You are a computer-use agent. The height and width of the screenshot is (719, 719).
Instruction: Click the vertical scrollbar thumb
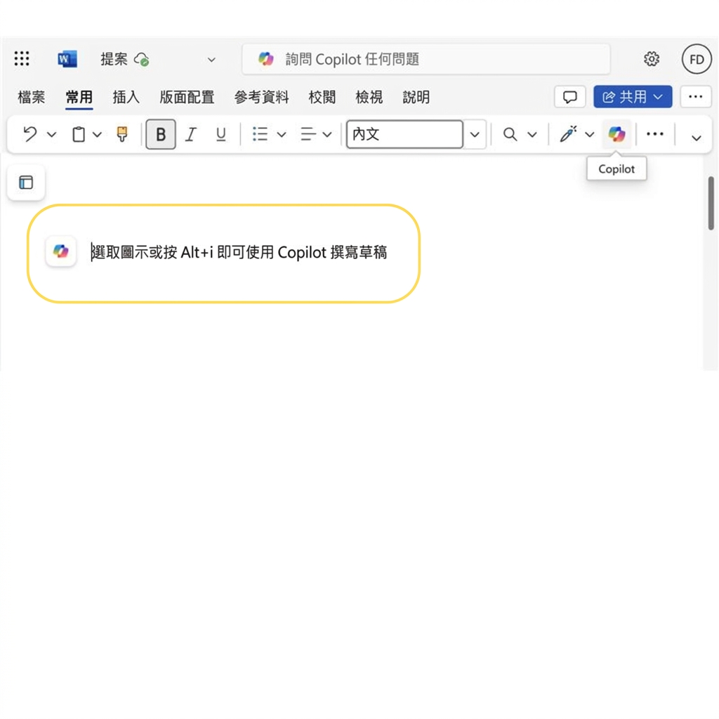point(711,203)
